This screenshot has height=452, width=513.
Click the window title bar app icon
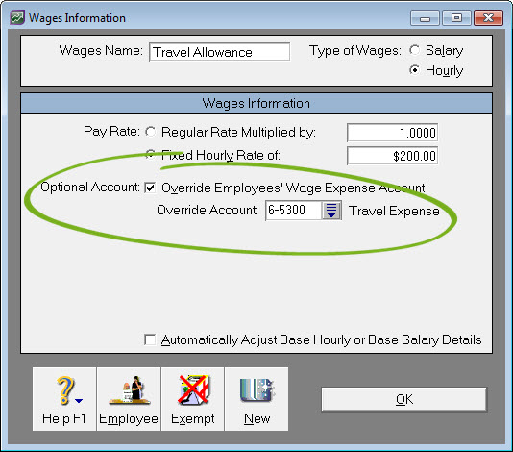17,17
